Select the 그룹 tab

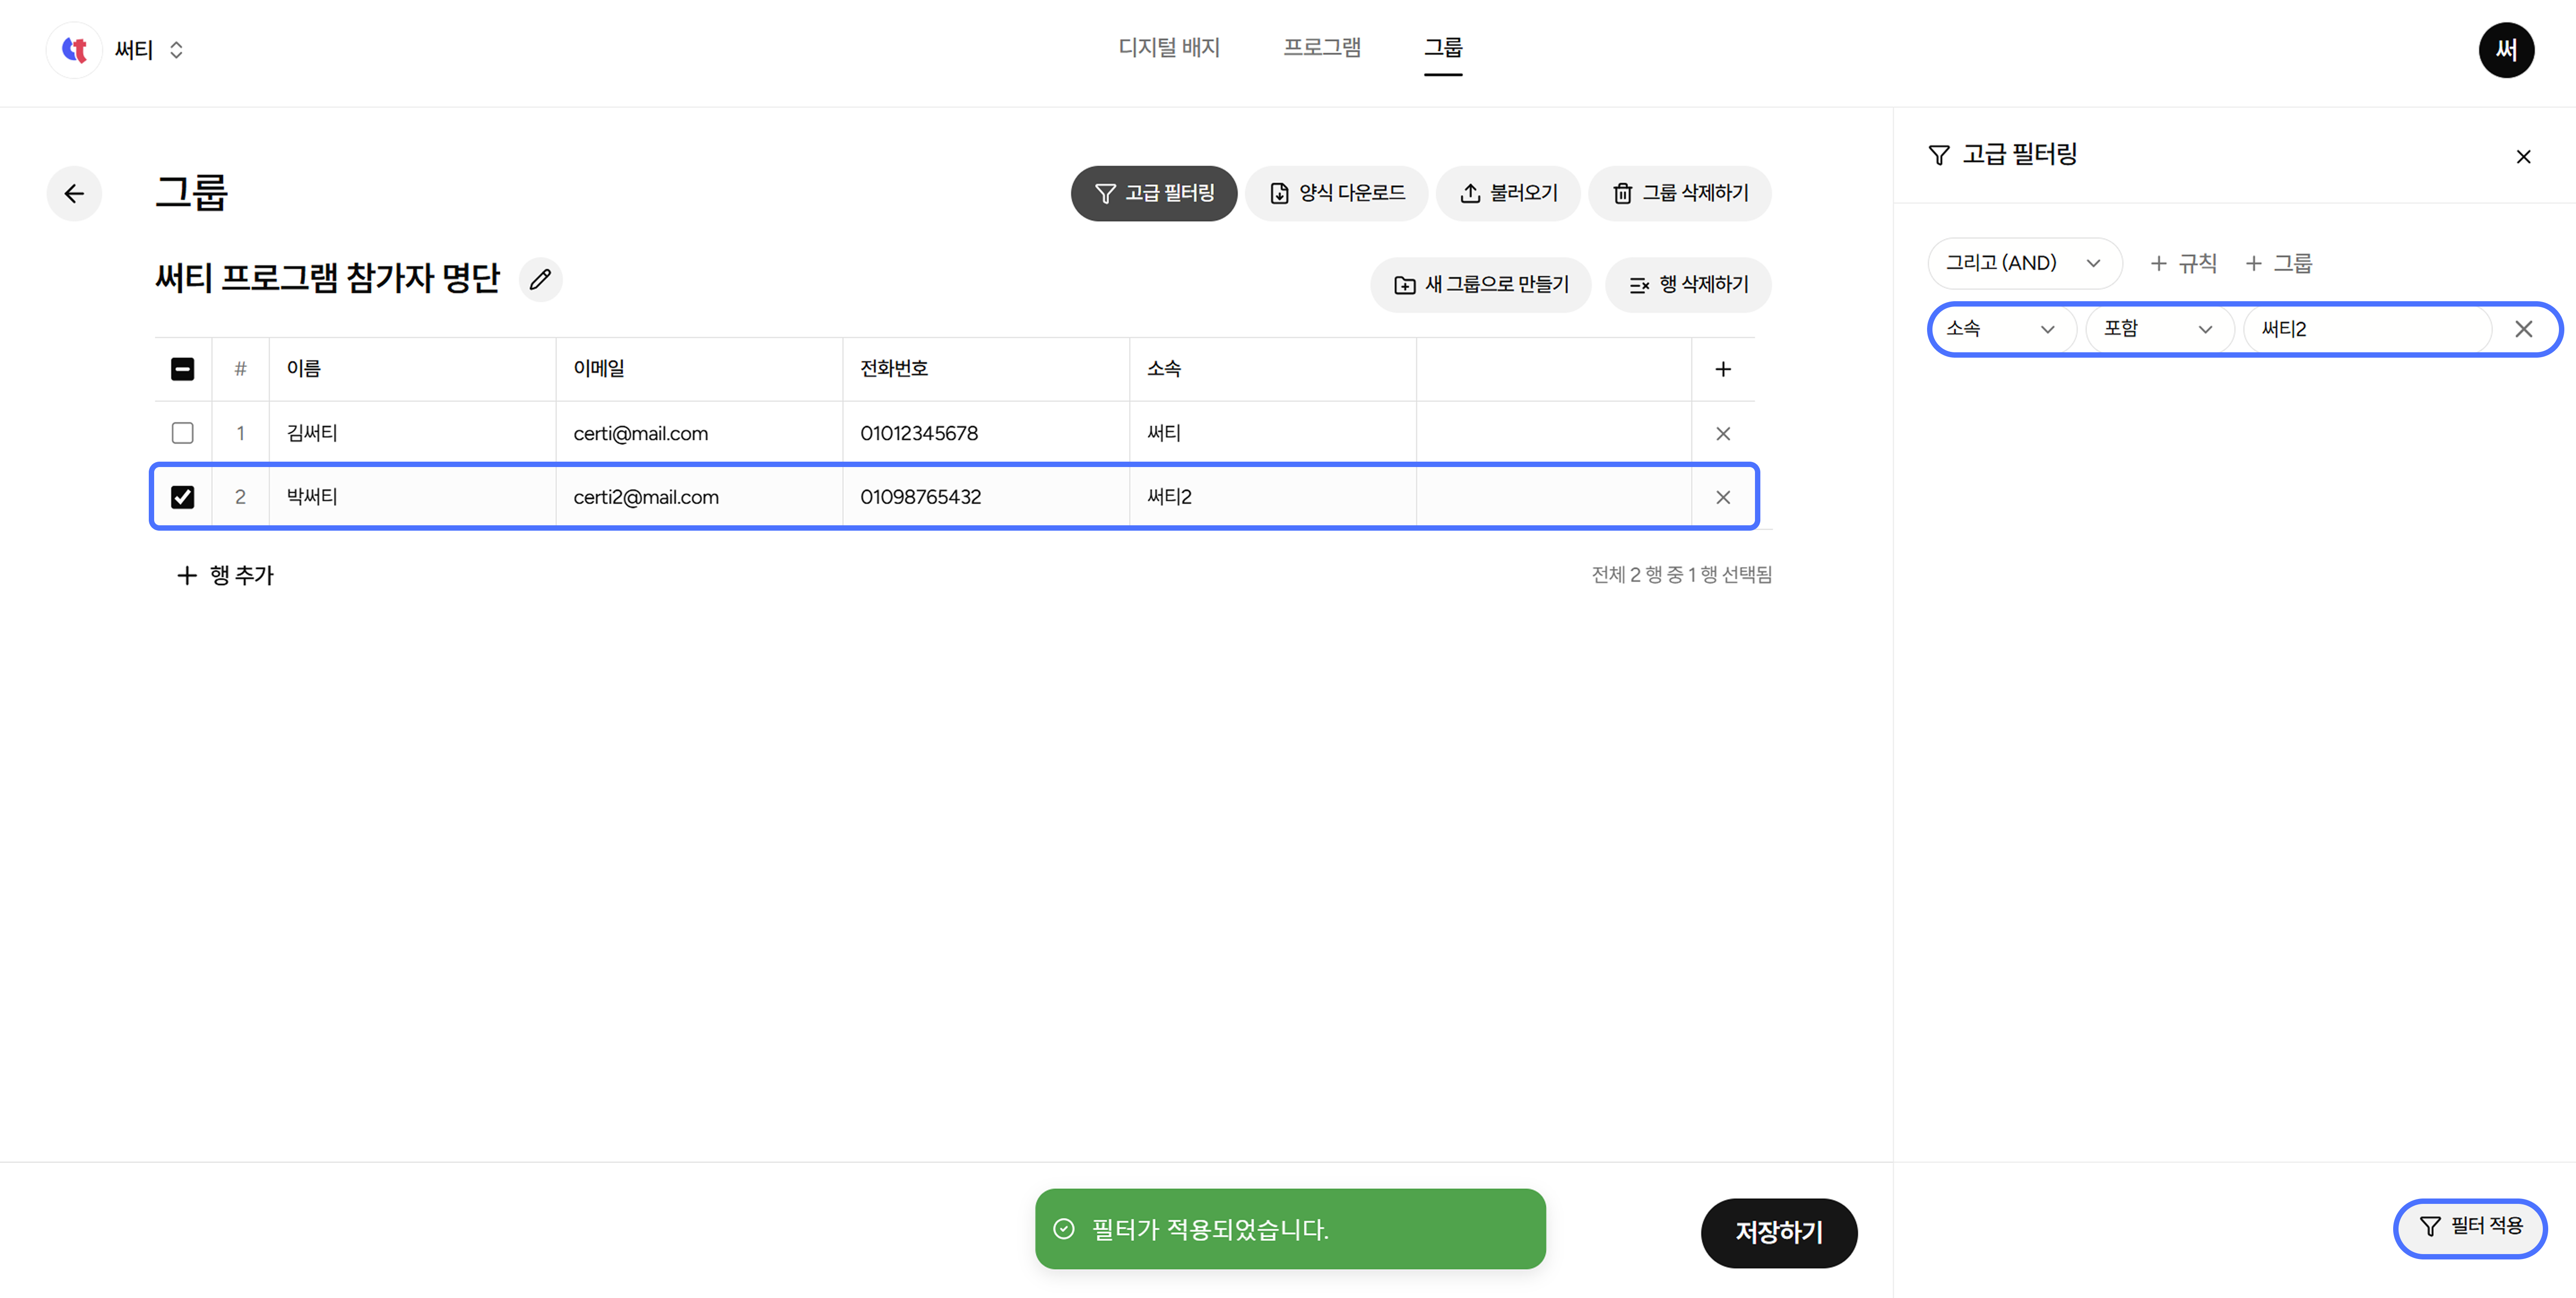click(1443, 47)
